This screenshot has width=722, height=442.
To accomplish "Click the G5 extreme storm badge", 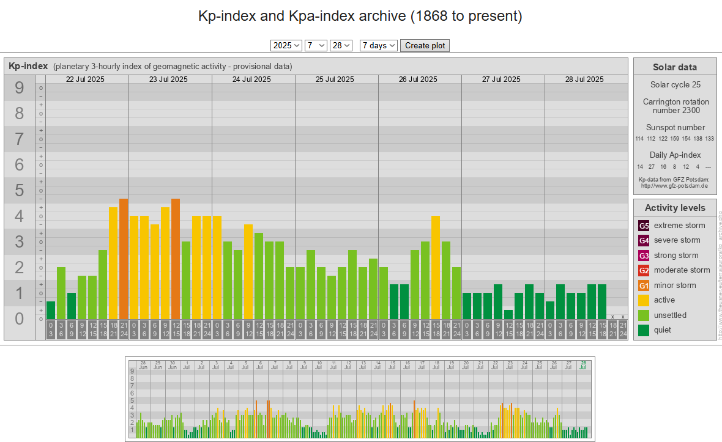I will pos(644,226).
